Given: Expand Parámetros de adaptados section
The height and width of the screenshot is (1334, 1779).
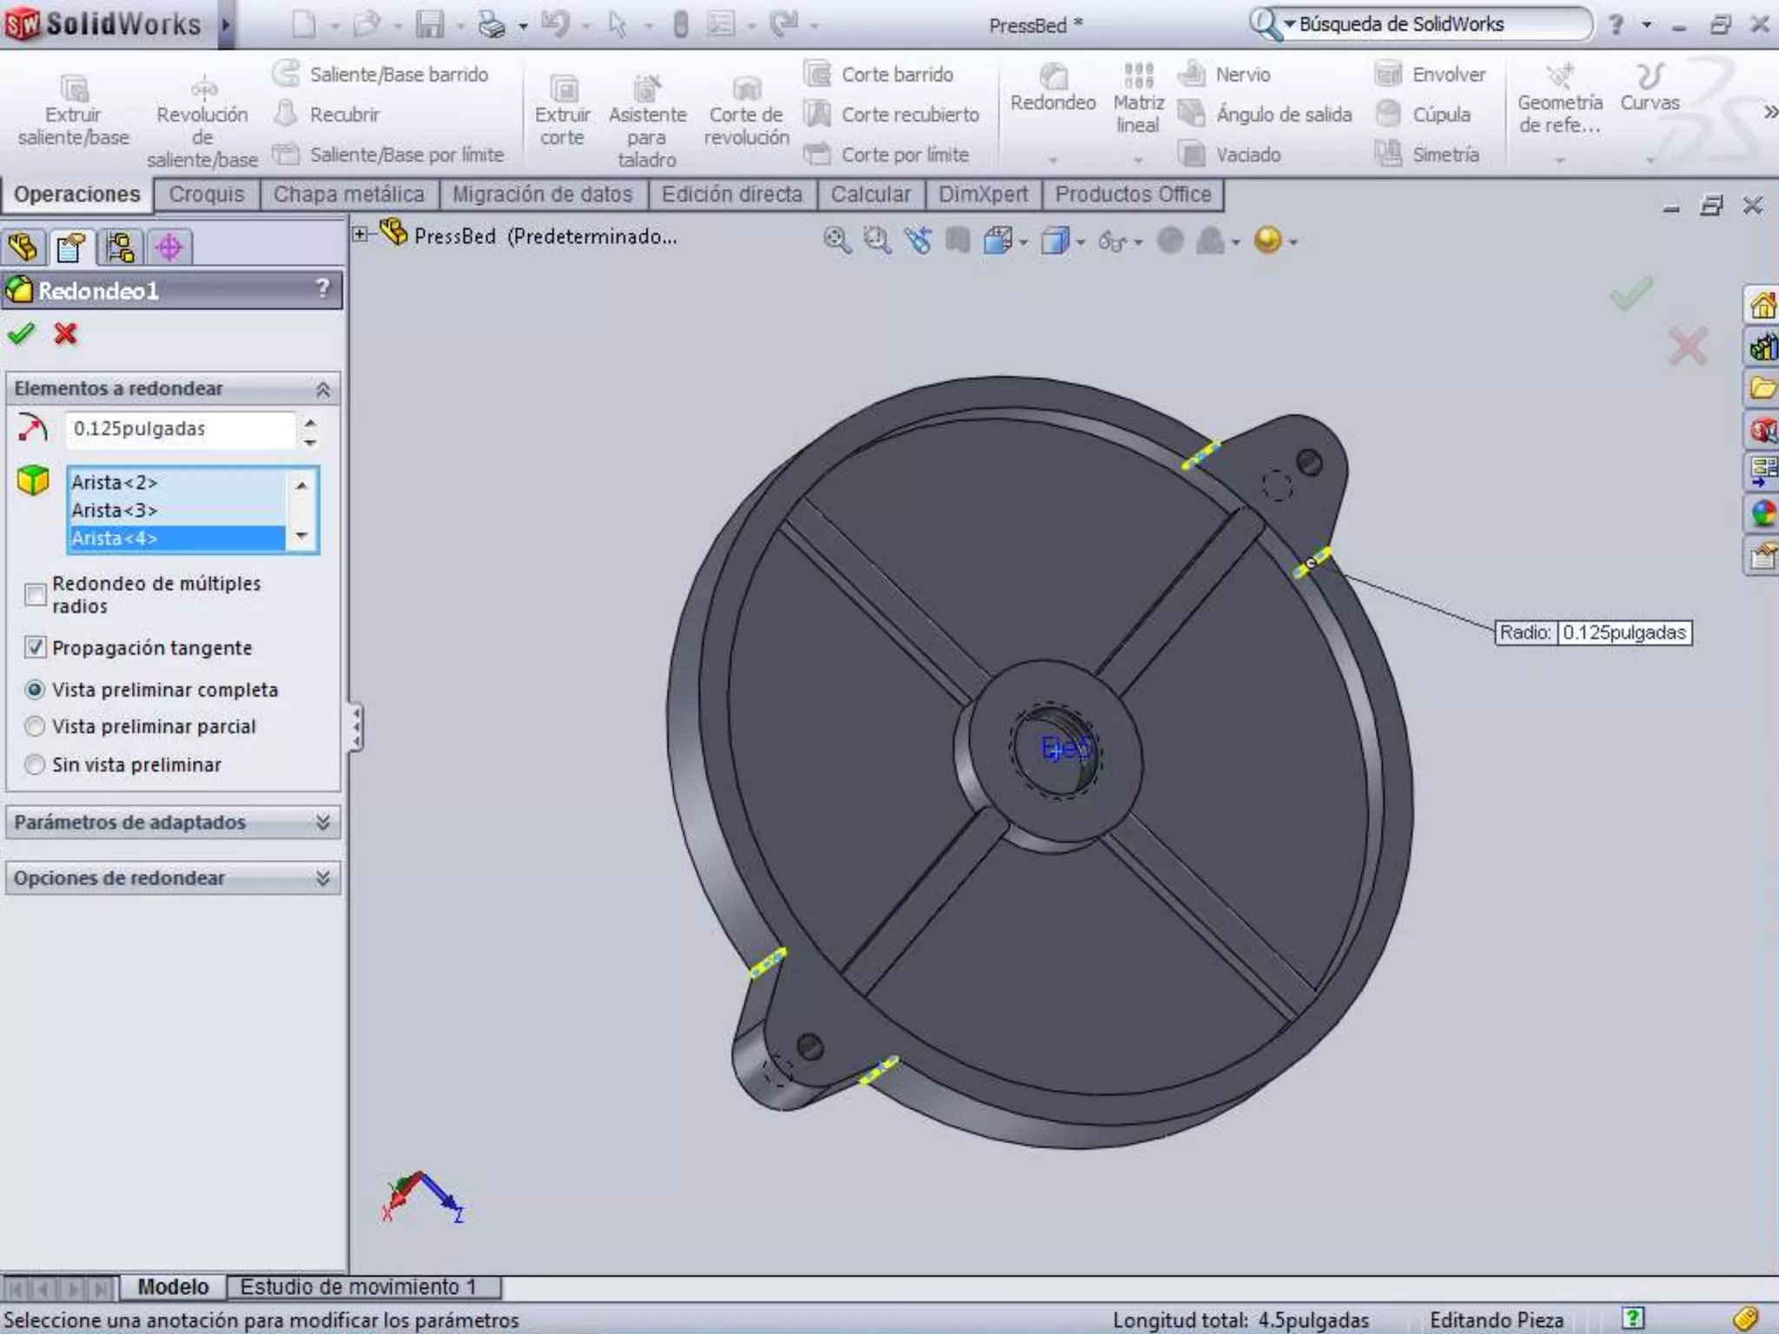Looking at the screenshot, I should click(x=322, y=822).
